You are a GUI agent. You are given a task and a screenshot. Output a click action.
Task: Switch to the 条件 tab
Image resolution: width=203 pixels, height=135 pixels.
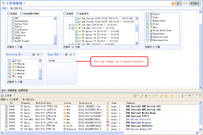[x=3, y=90]
